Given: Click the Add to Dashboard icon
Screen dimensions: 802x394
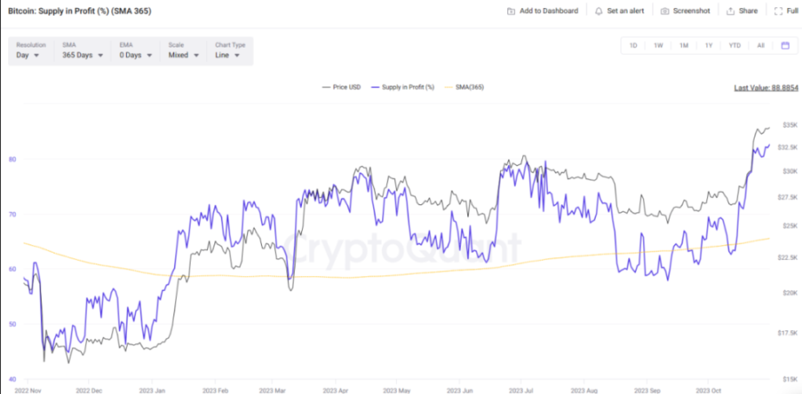Looking at the screenshot, I should [510, 11].
